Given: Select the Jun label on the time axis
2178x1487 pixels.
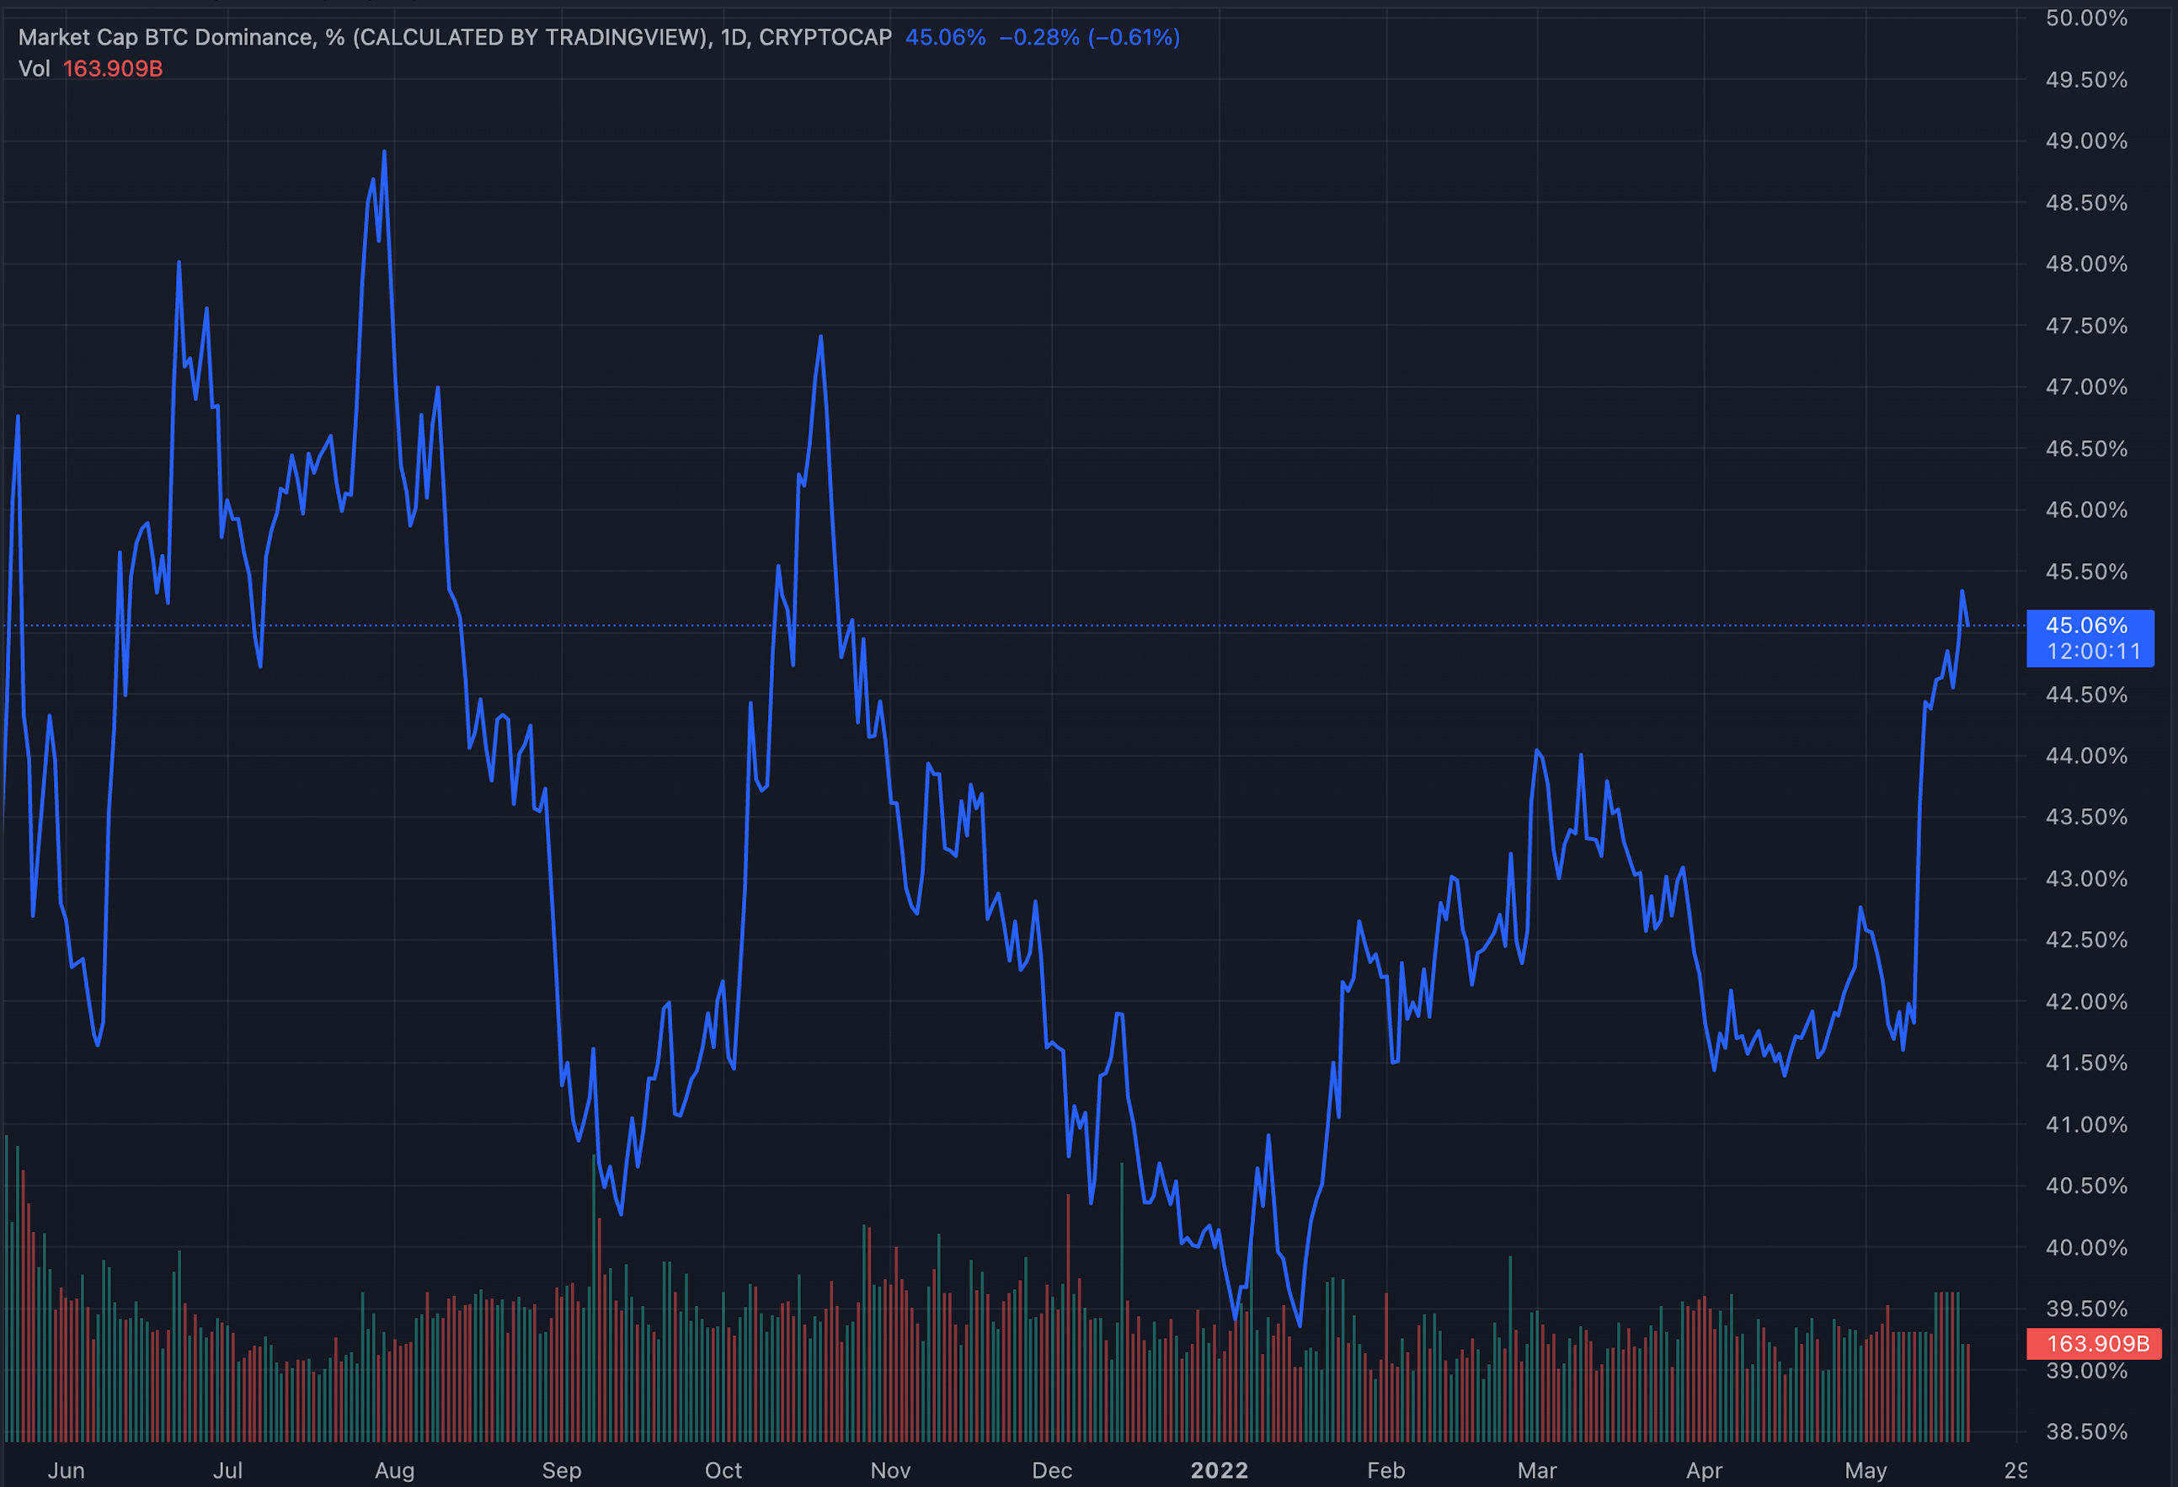Looking at the screenshot, I should (x=67, y=1471).
